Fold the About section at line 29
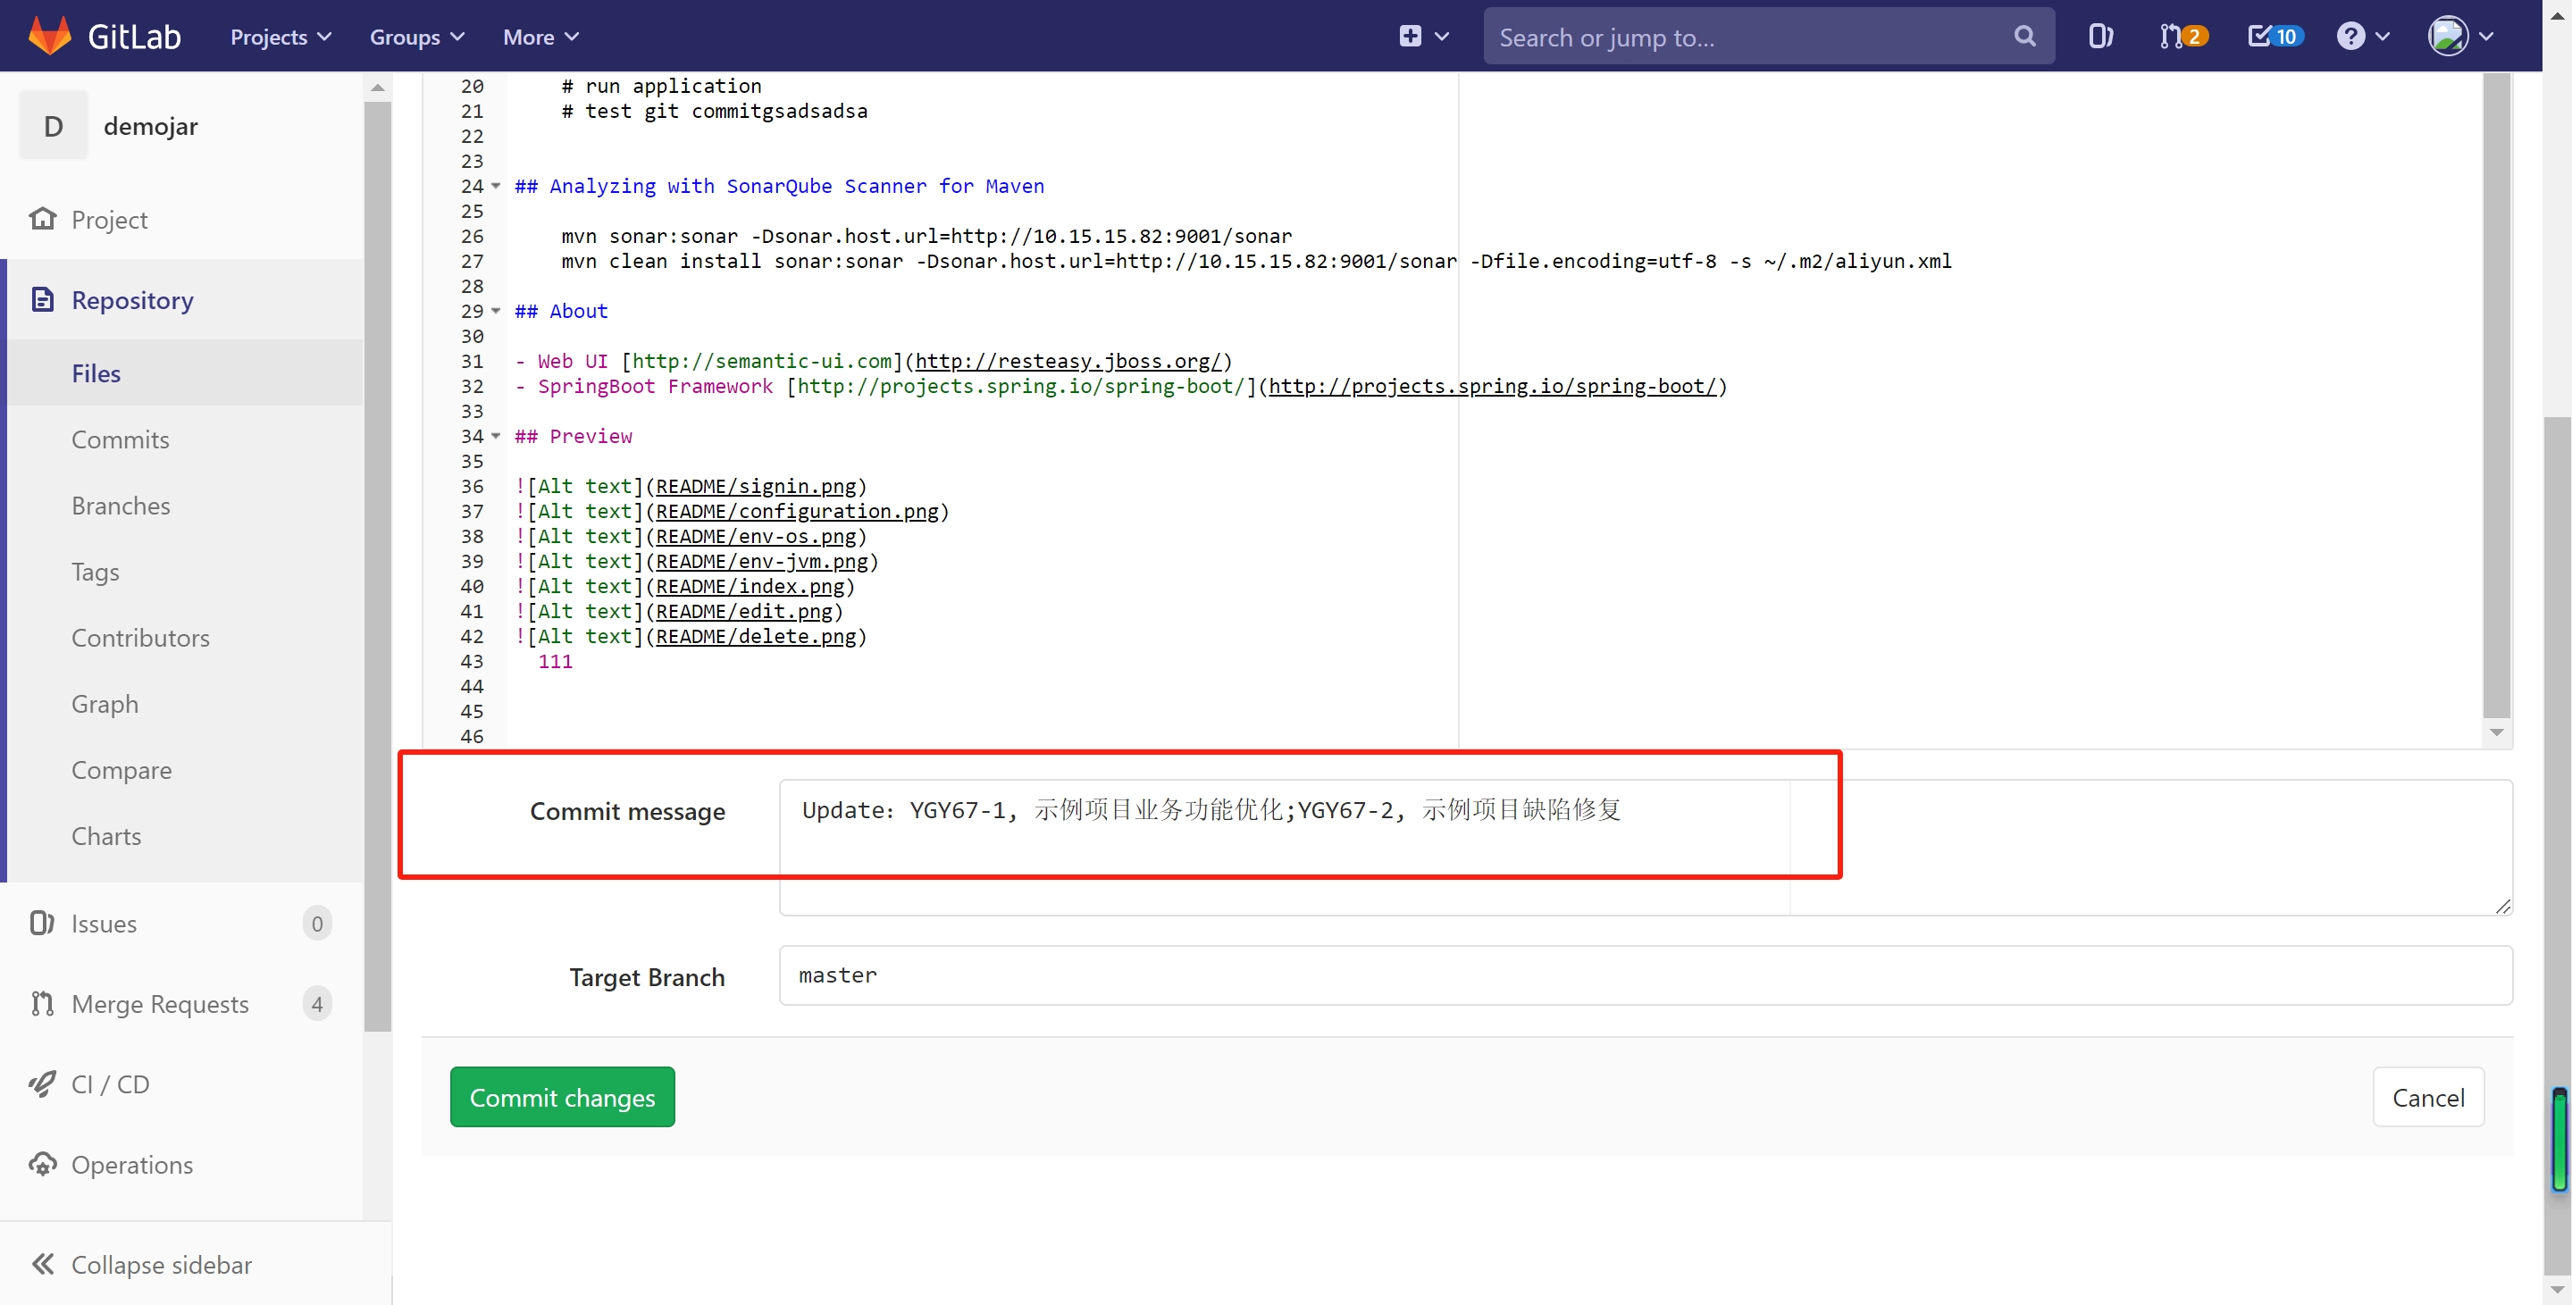This screenshot has width=2572, height=1305. click(x=496, y=311)
